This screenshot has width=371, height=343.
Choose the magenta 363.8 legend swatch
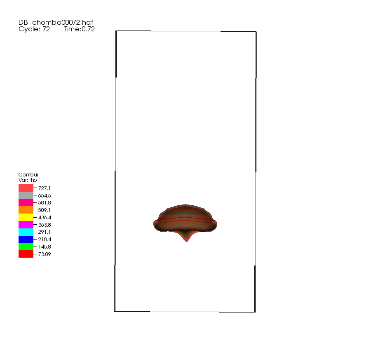(x=26, y=225)
